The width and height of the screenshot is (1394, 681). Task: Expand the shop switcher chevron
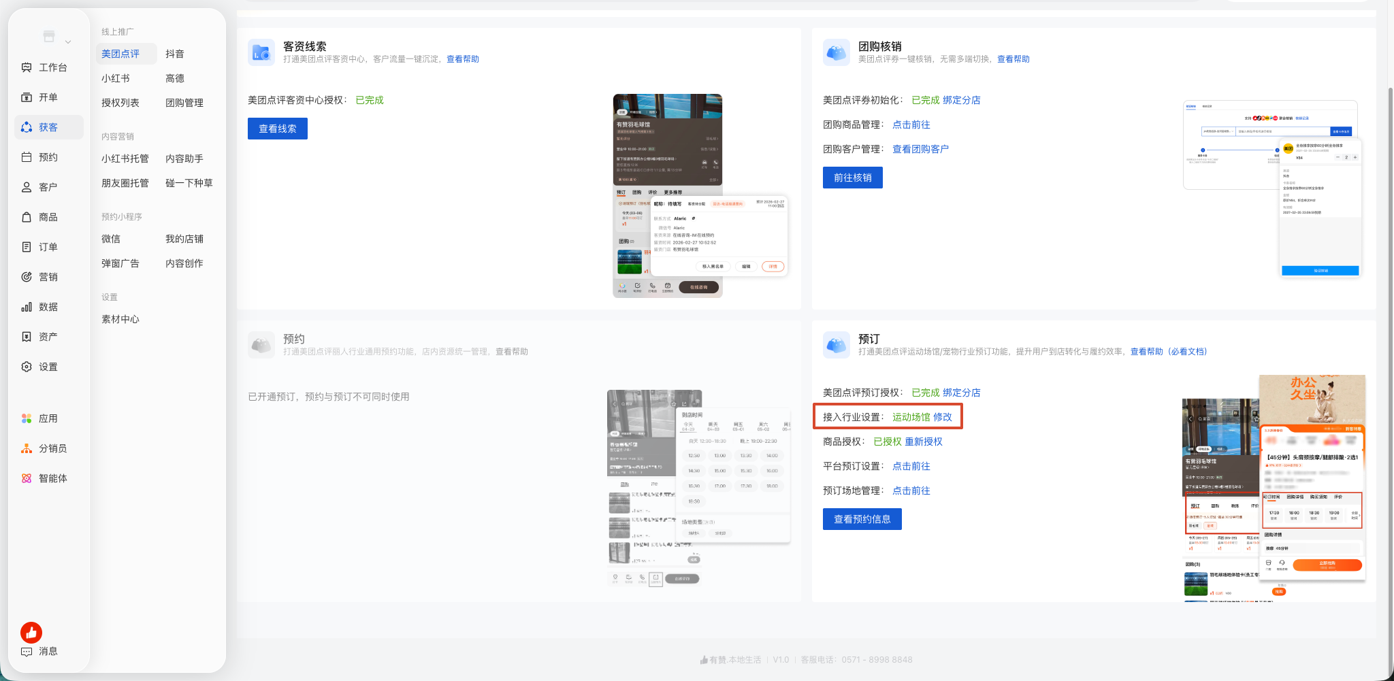click(x=68, y=42)
